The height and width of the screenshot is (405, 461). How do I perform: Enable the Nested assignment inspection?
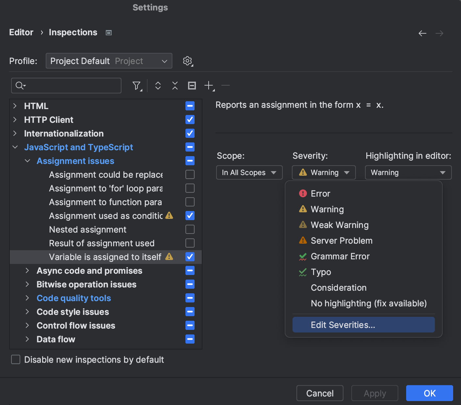coord(190,229)
